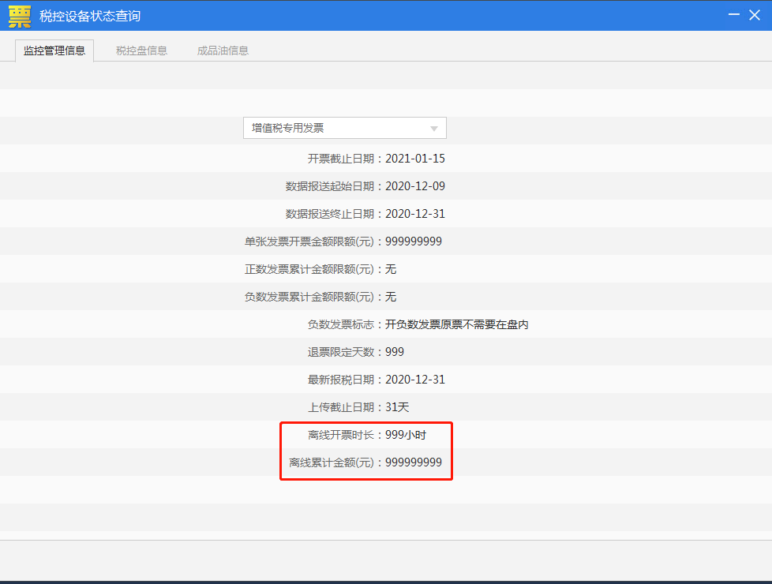
Task: Click the 负数发票标志 label
Action: [341, 324]
